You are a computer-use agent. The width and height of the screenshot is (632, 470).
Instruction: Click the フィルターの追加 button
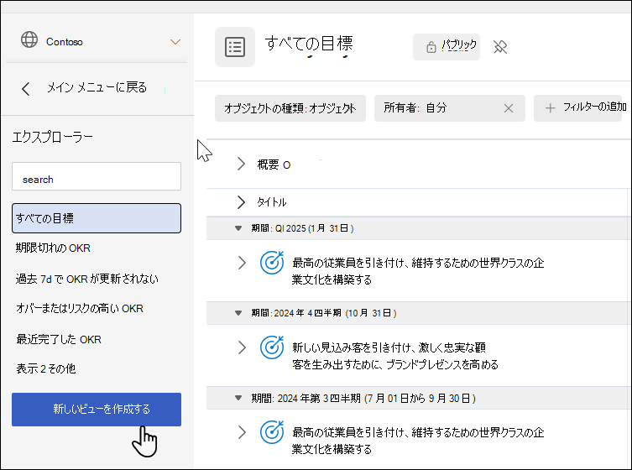577,108
